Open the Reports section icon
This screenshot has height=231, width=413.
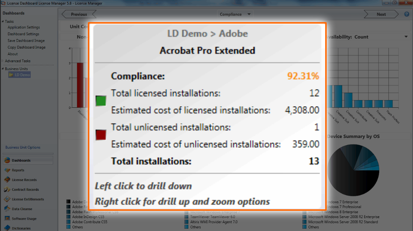pyautogui.click(x=7, y=170)
